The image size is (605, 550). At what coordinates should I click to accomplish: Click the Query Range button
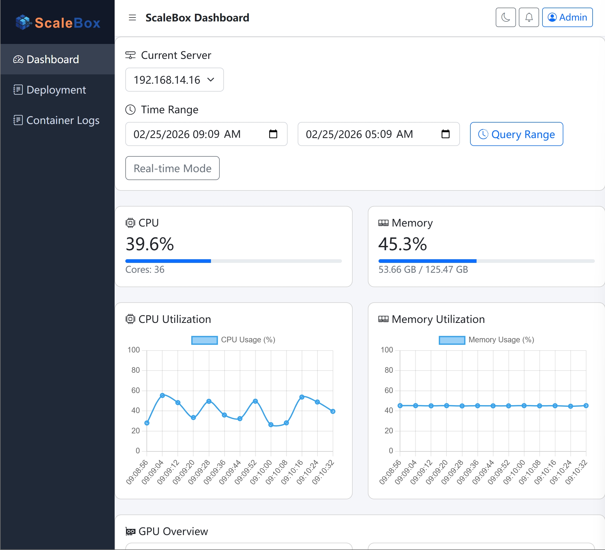[516, 134]
